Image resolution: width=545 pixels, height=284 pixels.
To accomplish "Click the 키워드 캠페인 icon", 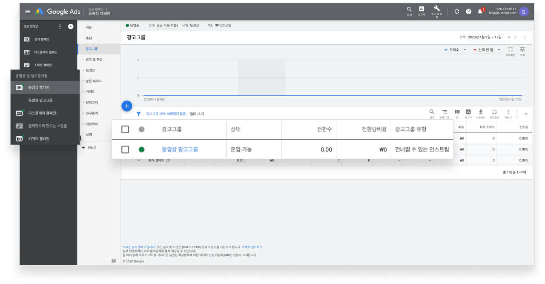I will (x=19, y=139).
